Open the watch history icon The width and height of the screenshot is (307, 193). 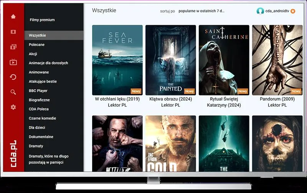tap(13, 77)
